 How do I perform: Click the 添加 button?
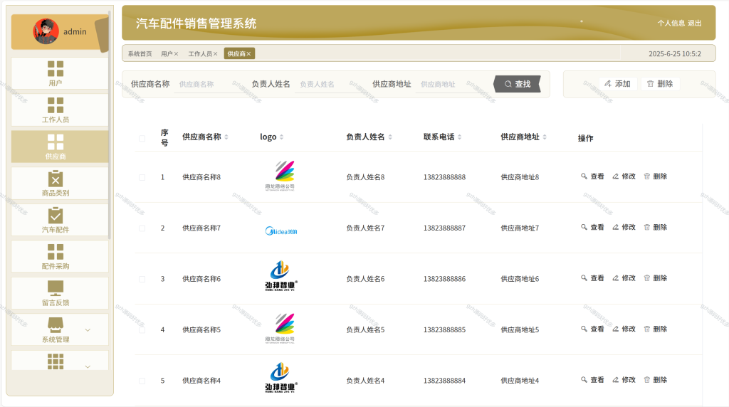(x=617, y=84)
